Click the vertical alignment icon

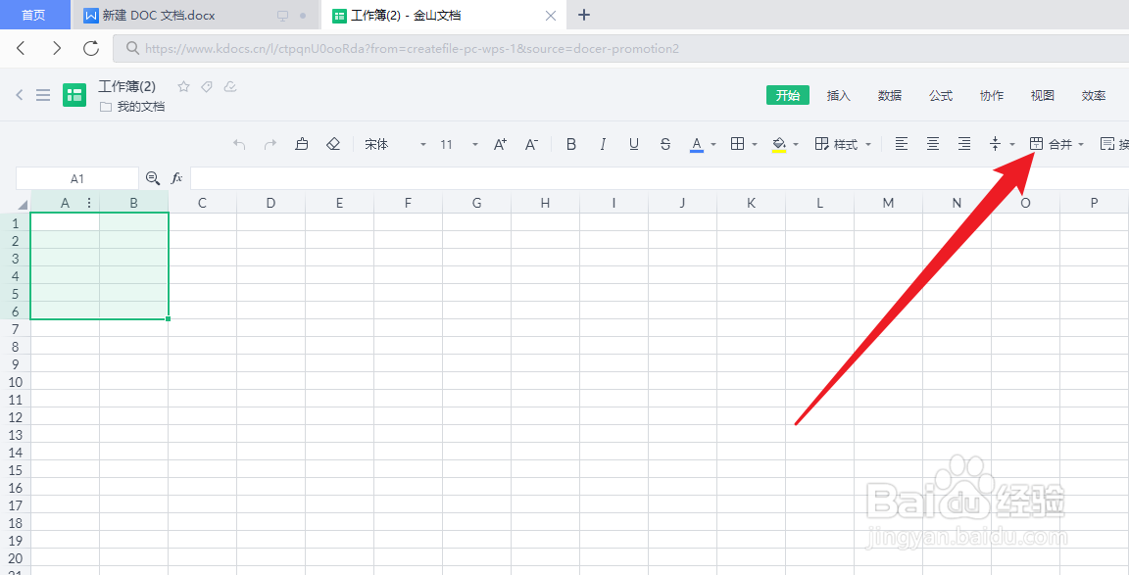click(x=995, y=144)
